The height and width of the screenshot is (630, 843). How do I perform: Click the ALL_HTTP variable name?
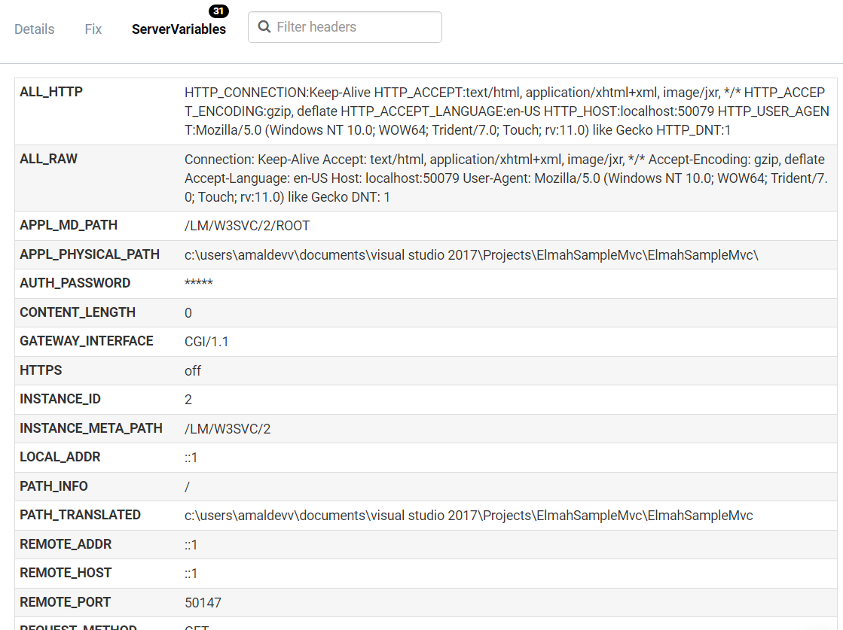click(x=51, y=92)
